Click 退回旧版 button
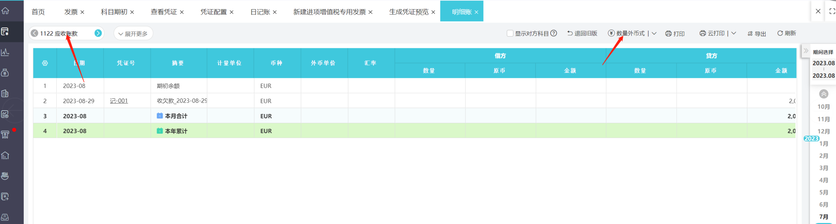The image size is (836, 224). coord(582,33)
